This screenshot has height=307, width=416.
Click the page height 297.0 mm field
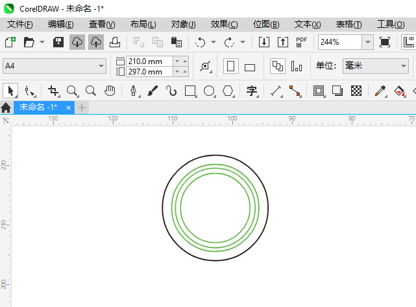coord(149,71)
